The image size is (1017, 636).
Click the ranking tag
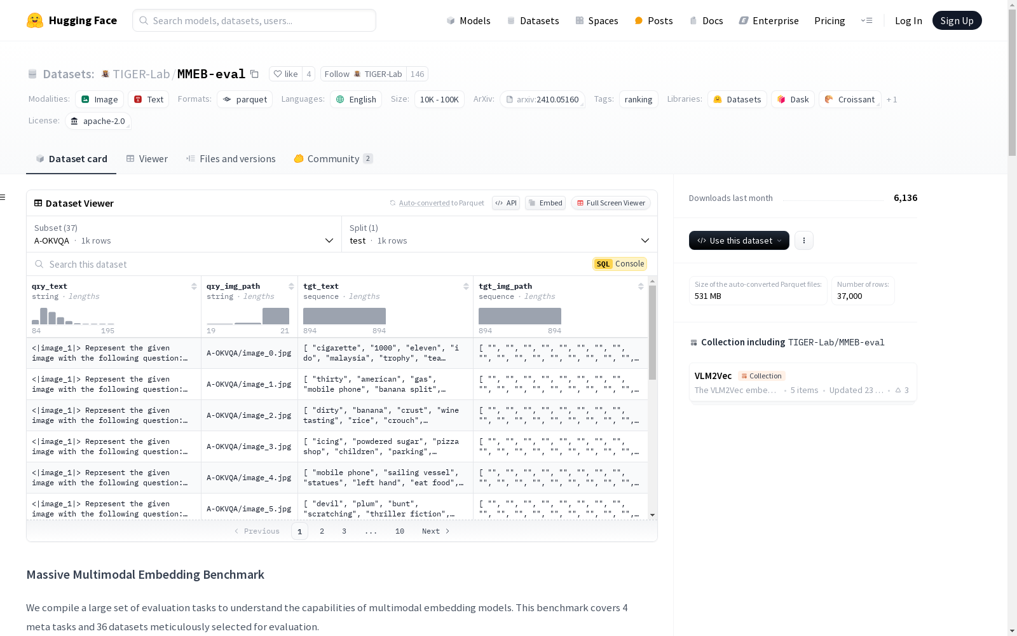coord(638,99)
